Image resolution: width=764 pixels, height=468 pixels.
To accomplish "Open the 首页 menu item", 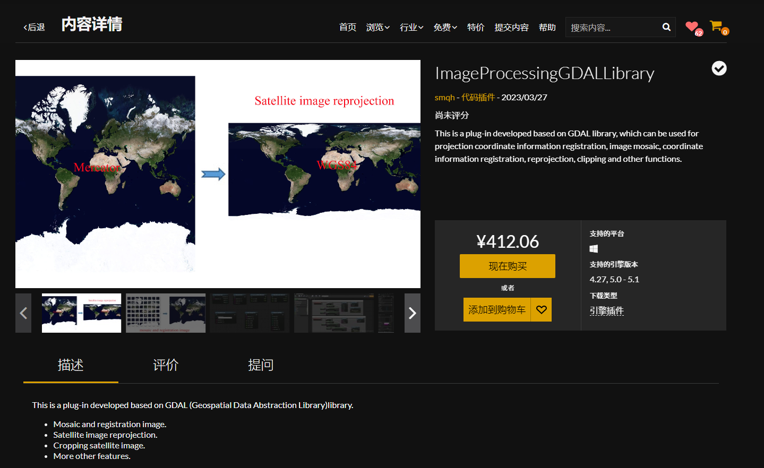I will [348, 27].
